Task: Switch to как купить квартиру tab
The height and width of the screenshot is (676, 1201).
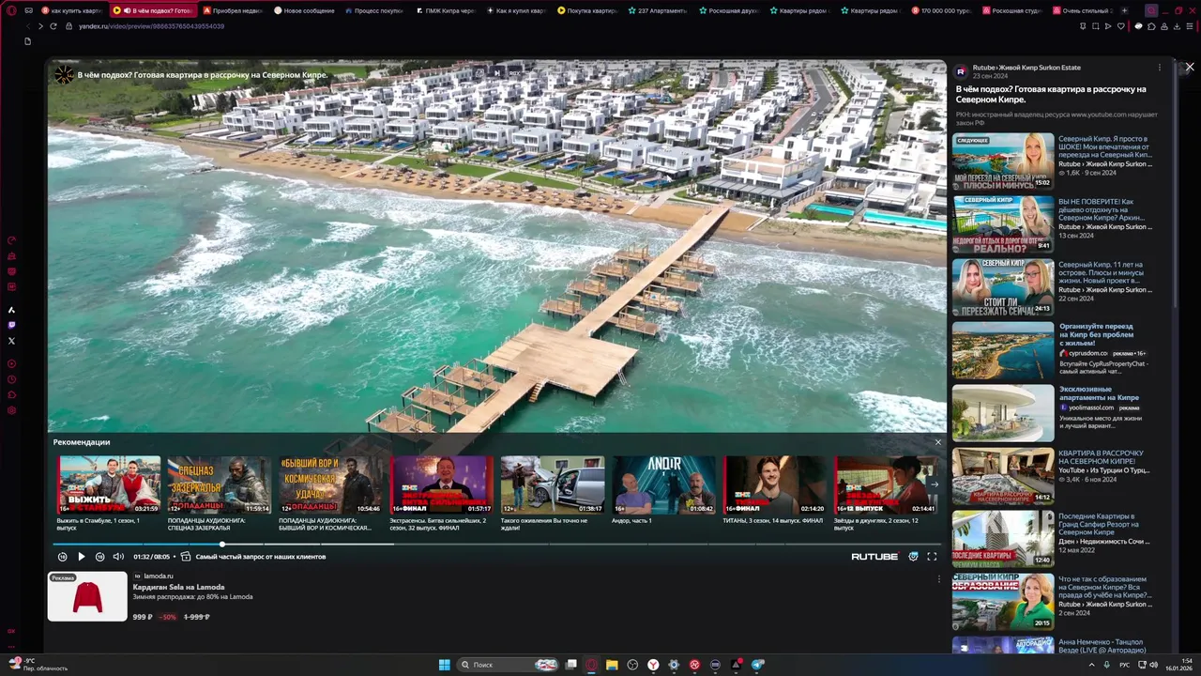Action: (72, 10)
